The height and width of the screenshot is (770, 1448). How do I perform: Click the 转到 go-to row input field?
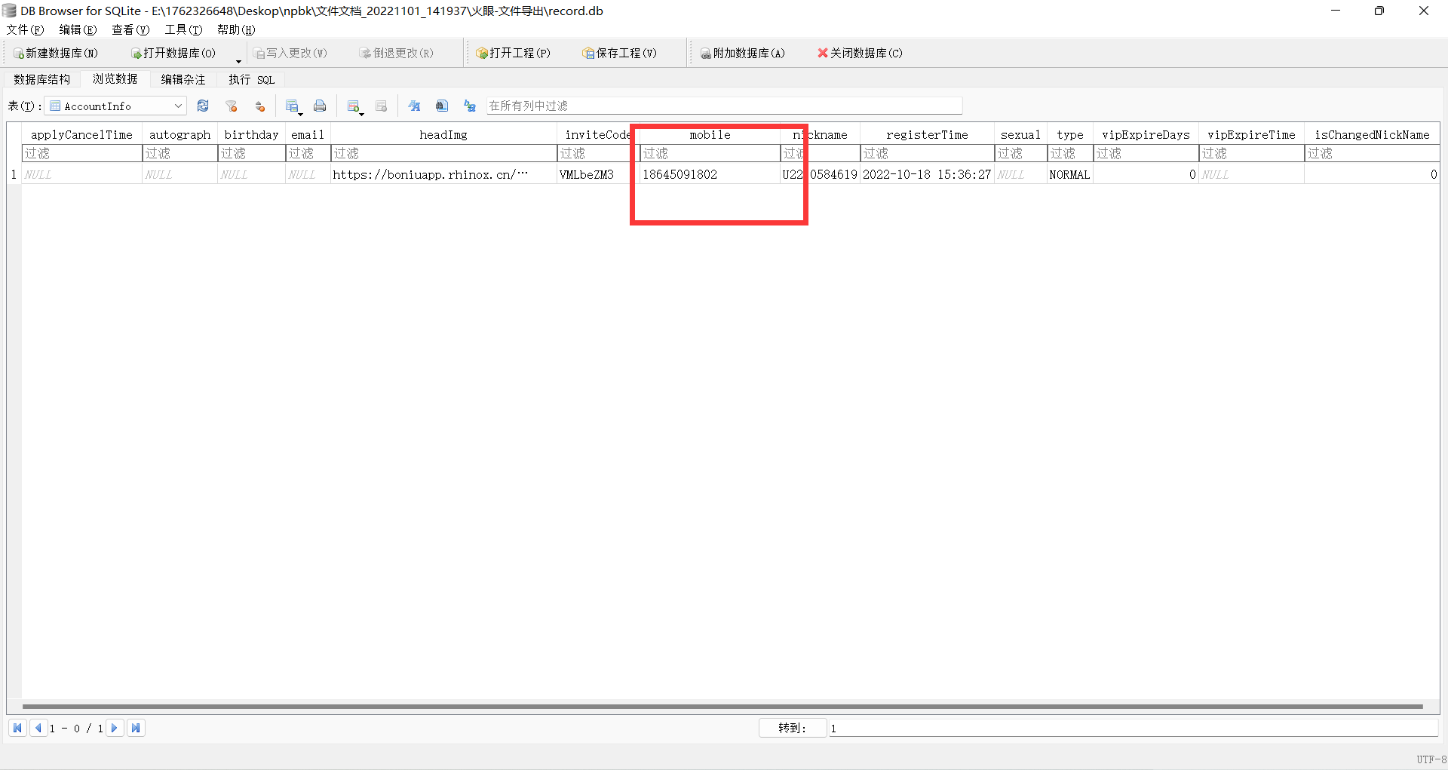(x=1133, y=728)
